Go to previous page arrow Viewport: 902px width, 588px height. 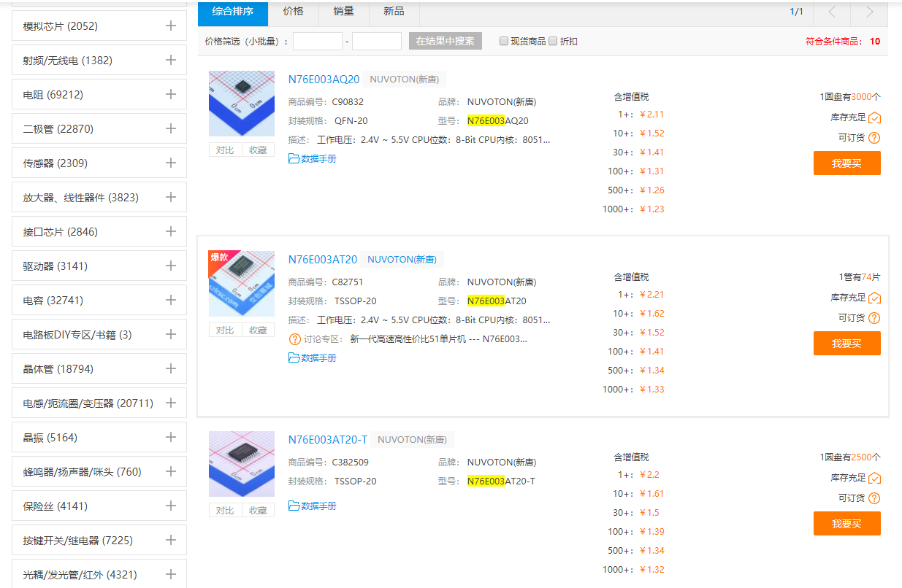(x=832, y=12)
